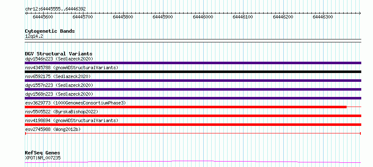Select the purple bar under dgv1568n223
Screen dimensions: 373x167
(193, 98)
